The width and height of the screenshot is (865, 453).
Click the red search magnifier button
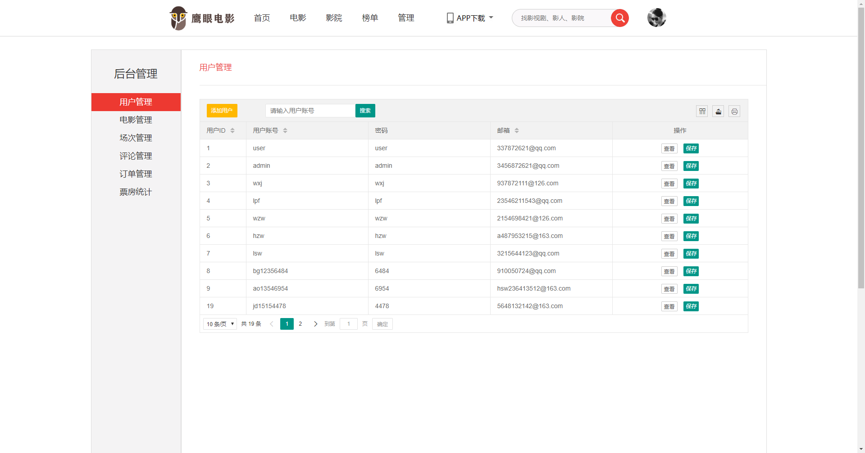coord(620,18)
